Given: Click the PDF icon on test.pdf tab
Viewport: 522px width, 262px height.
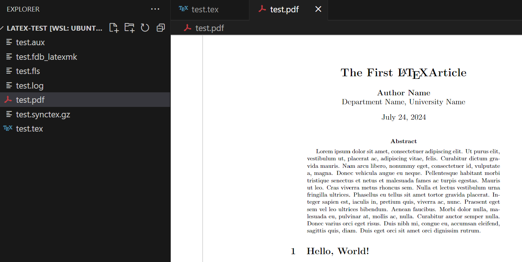Looking at the screenshot, I should (262, 9).
